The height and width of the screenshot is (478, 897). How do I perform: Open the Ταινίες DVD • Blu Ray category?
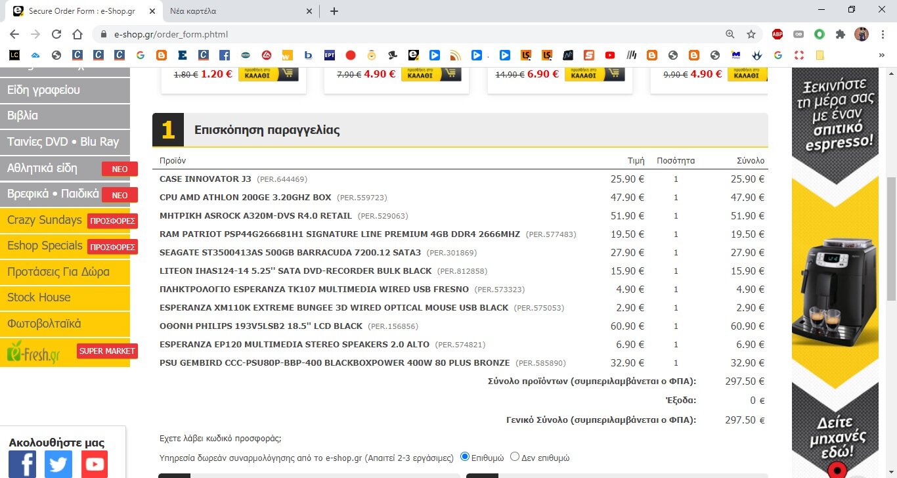(x=65, y=142)
